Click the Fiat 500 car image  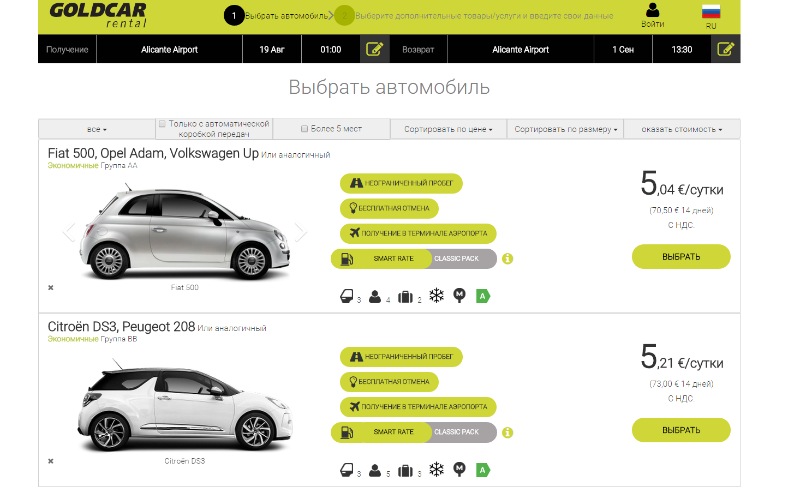tap(184, 232)
